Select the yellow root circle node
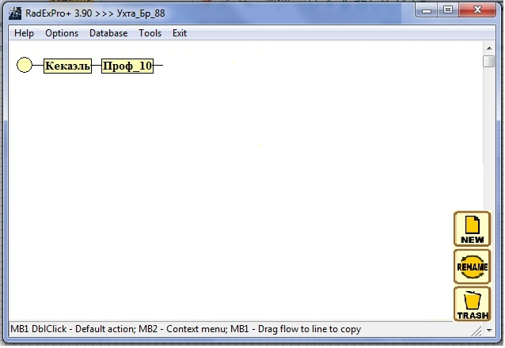Viewport: 505px width, 348px height. (25, 65)
